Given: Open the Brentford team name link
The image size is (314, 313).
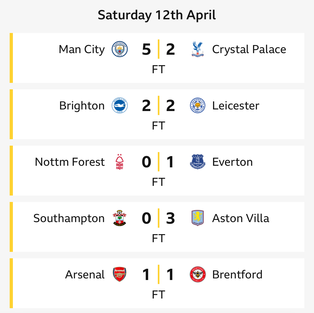Looking at the screenshot, I should pyautogui.click(x=237, y=275).
